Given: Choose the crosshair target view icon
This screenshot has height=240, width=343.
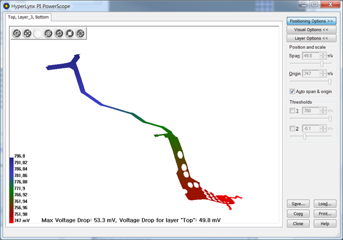Looking at the screenshot, I should click(48, 33).
